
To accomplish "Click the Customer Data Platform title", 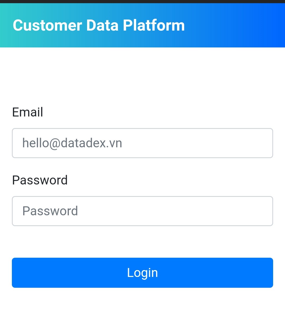I will coord(99,25).
